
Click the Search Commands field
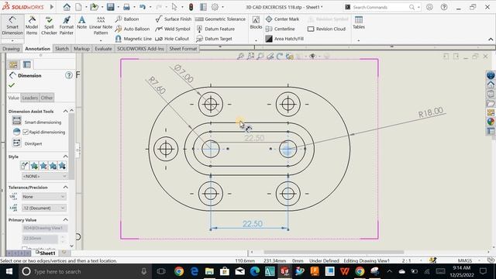coord(382,7)
